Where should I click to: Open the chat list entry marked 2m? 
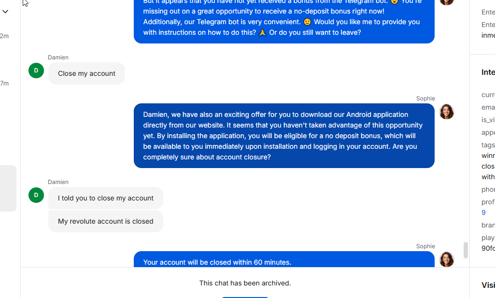click(4, 36)
